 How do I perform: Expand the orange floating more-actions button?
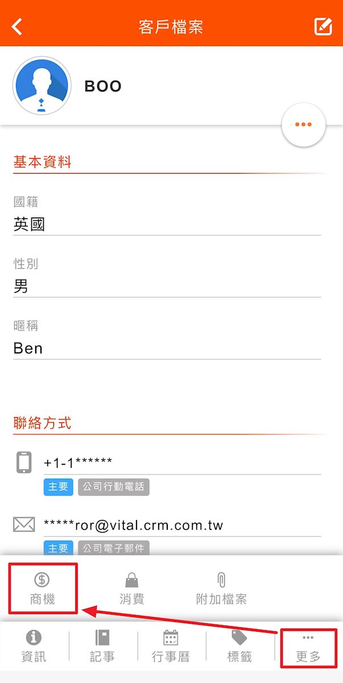point(303,125)
